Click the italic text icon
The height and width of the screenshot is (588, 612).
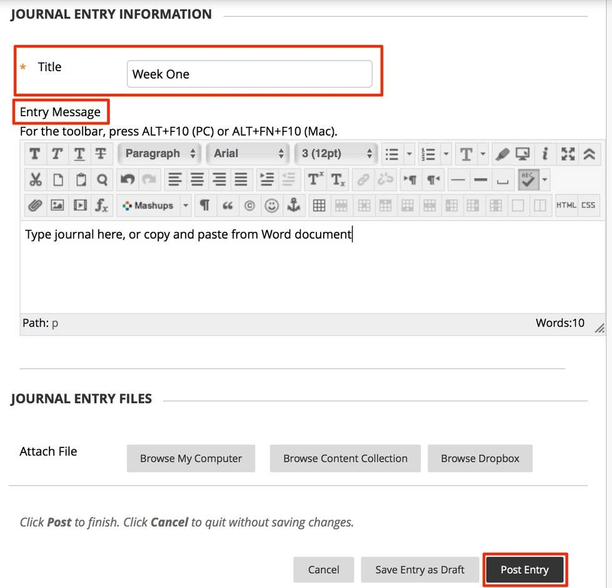tap(57, 154)
